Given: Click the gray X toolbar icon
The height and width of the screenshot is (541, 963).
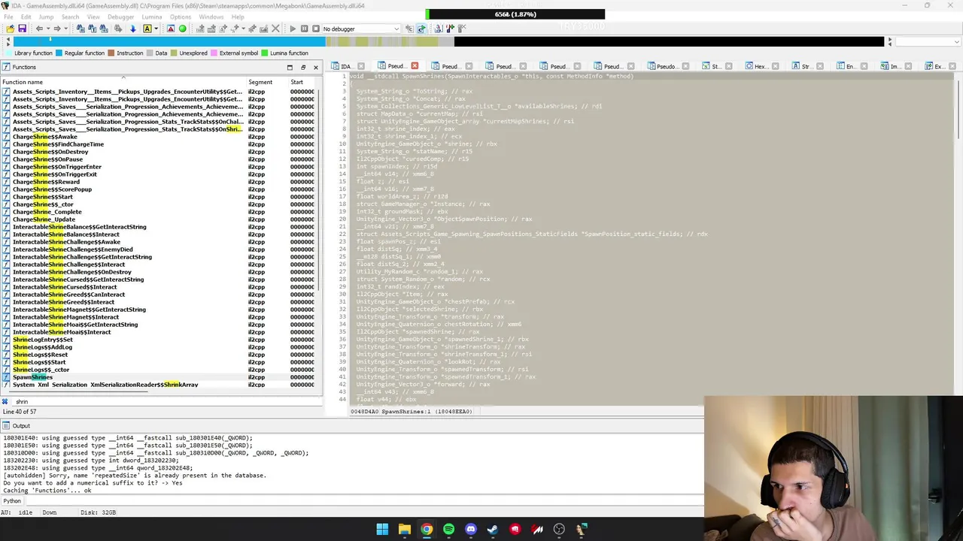Looking at the screenshot, I should 275,29.
